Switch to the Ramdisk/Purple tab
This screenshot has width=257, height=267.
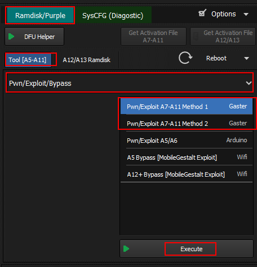tap(40, 15)
